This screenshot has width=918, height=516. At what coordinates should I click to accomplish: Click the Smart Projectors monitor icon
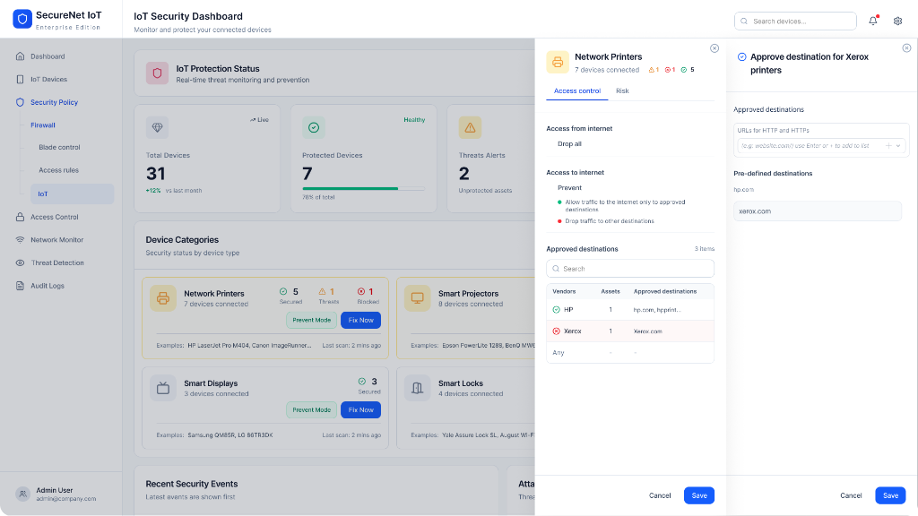418,298
